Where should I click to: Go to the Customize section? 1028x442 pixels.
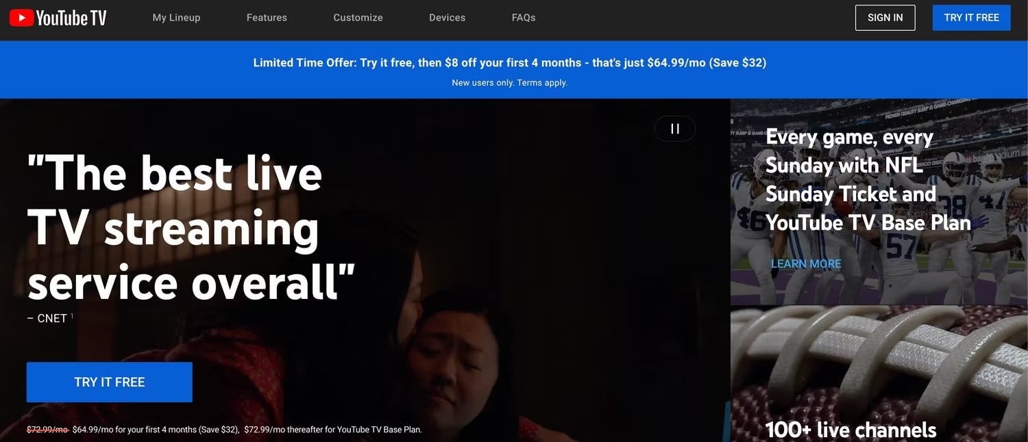[358, 18]
